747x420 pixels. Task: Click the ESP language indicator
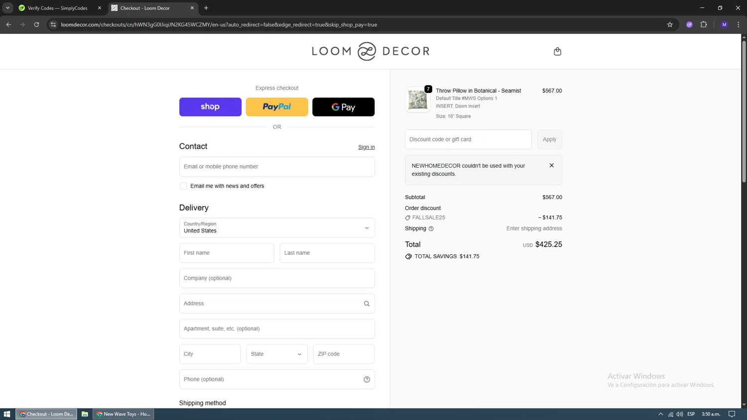(x=691, y=414)
